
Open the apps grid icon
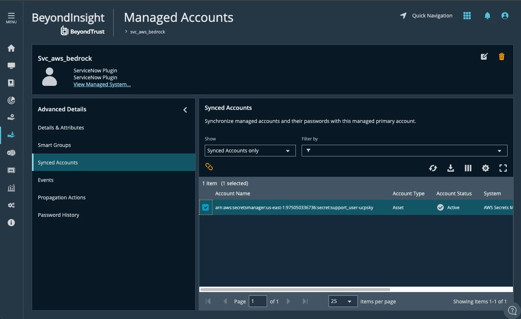click(x=467, y=16)
